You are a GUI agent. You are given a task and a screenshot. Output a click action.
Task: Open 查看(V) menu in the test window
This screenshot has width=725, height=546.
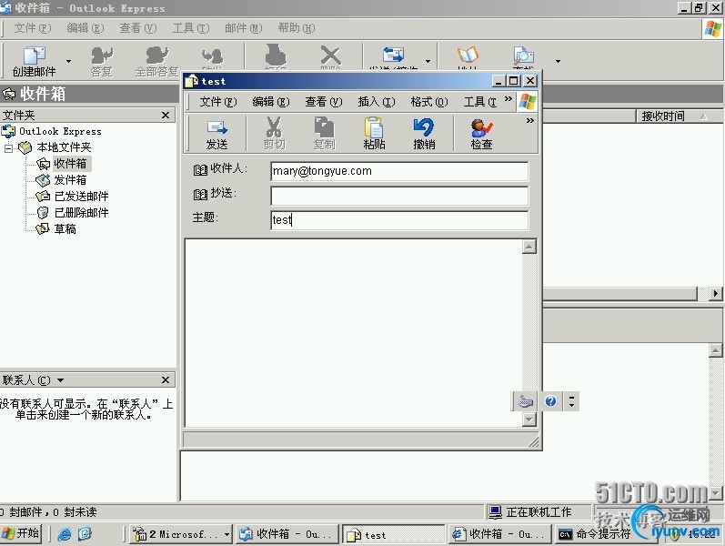point(324,101)
